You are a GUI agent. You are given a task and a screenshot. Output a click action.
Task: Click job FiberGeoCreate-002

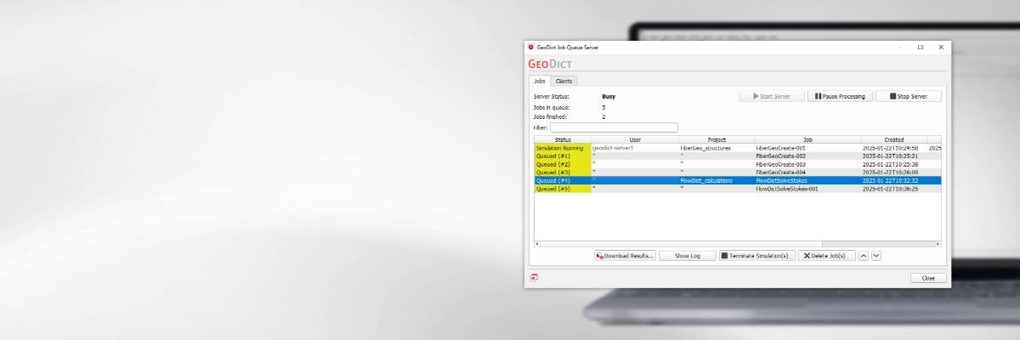point(807,156)
